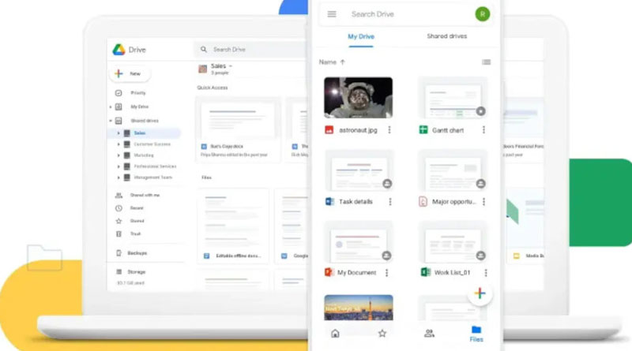The width and height of the screenshot is (632, 351).
Task: Tap the floating multicolor plus button
Action: 480,293
